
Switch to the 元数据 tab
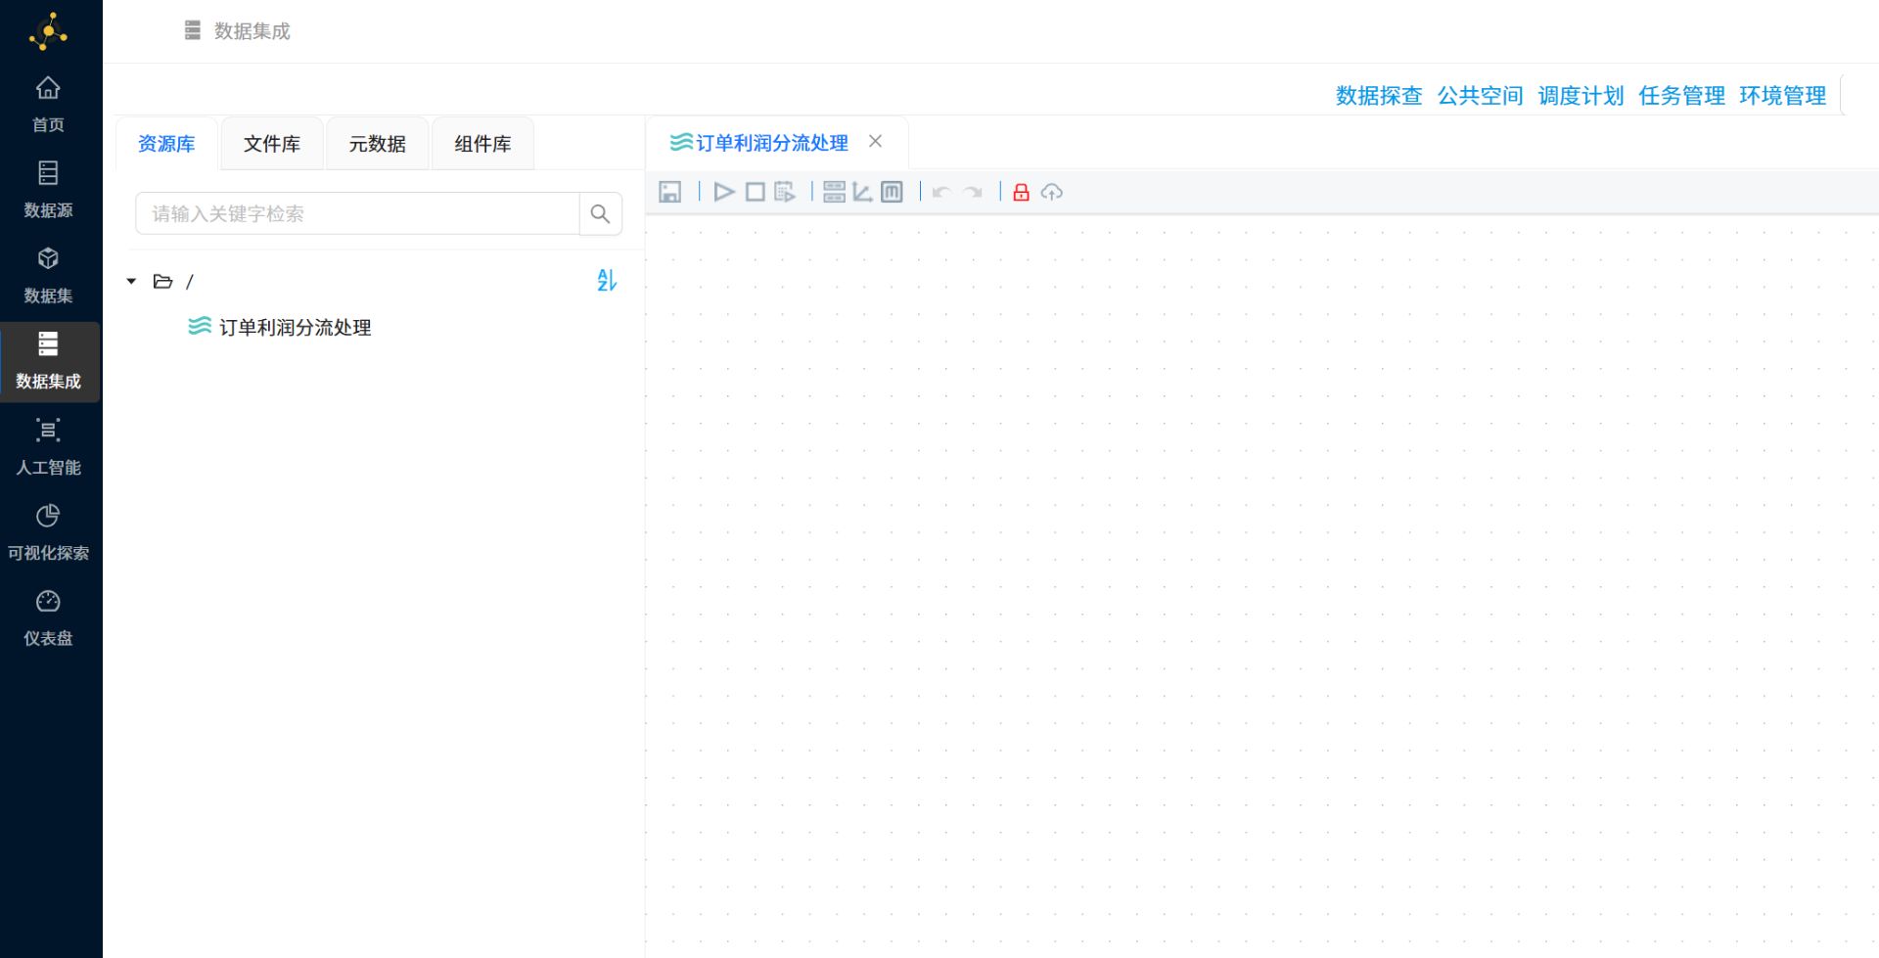pos(378,144)
